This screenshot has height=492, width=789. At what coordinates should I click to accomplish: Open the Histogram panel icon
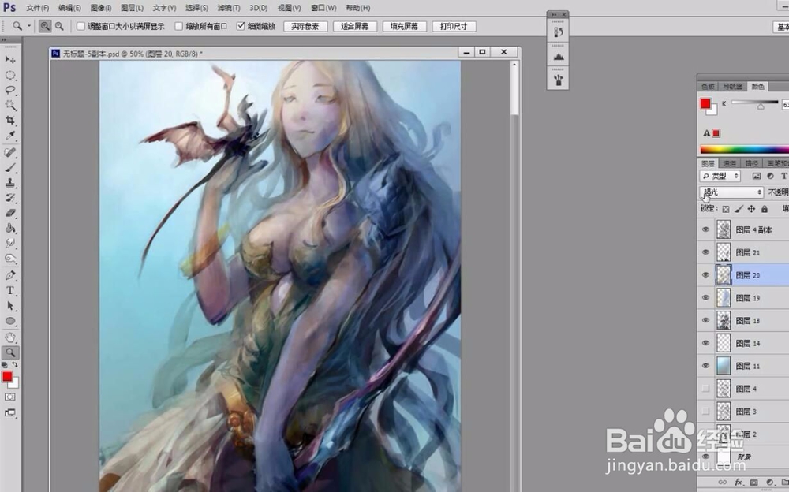(x=558, y=57)
